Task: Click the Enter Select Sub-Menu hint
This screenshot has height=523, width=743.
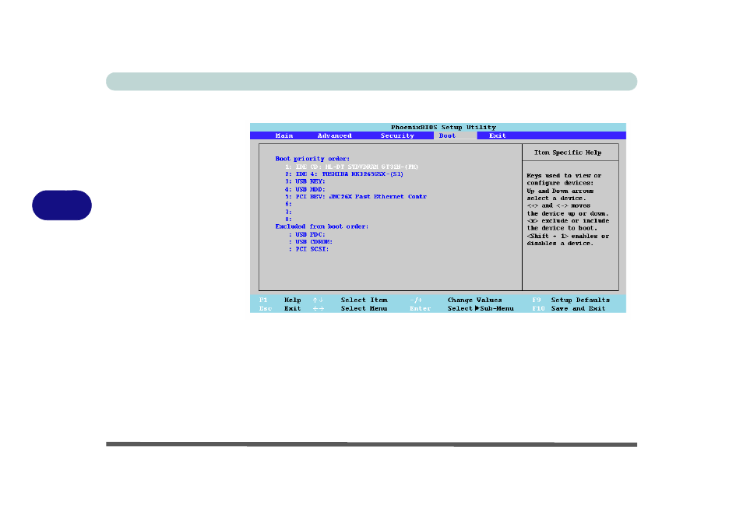Action: coord(462,309)
